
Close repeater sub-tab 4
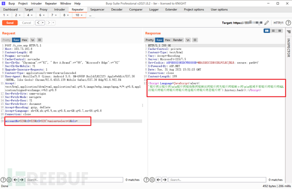32,15
